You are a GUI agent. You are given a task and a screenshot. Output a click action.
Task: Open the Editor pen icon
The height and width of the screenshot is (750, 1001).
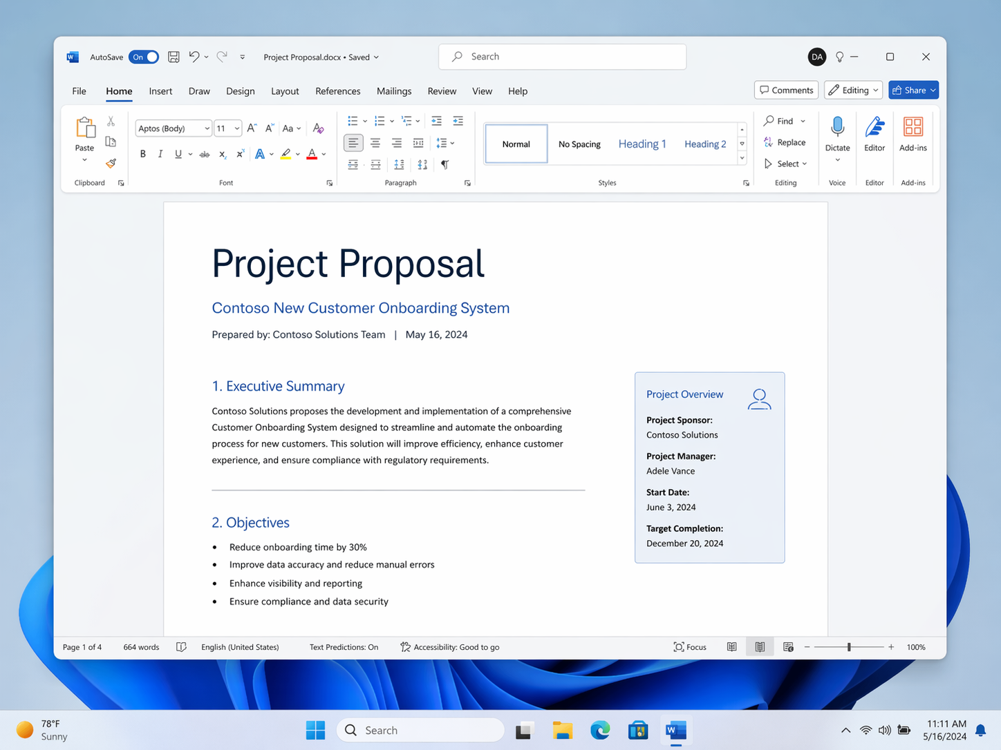[874, 127]
